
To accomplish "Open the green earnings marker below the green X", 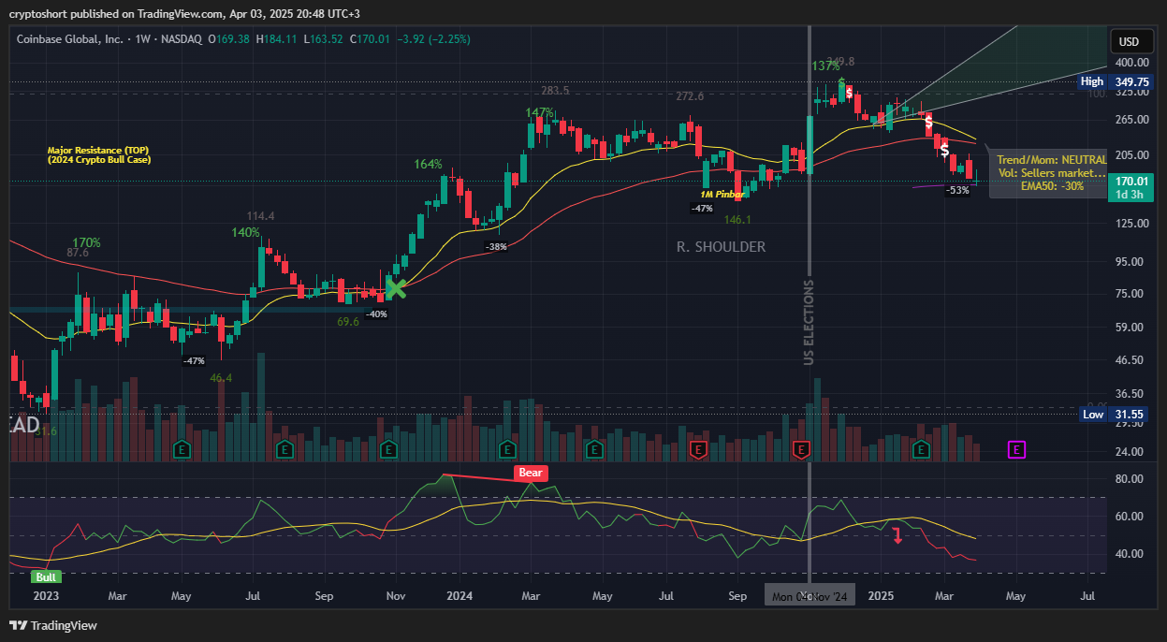I will [389, 450].
